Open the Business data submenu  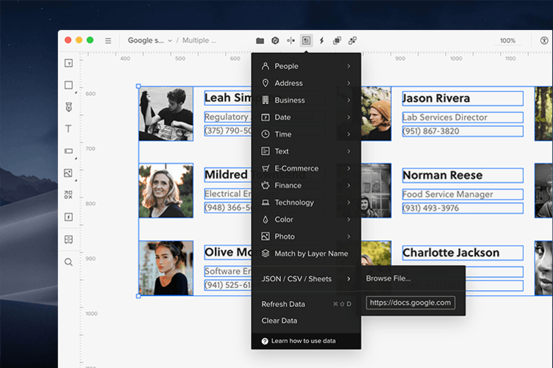(x=306, y=101)
